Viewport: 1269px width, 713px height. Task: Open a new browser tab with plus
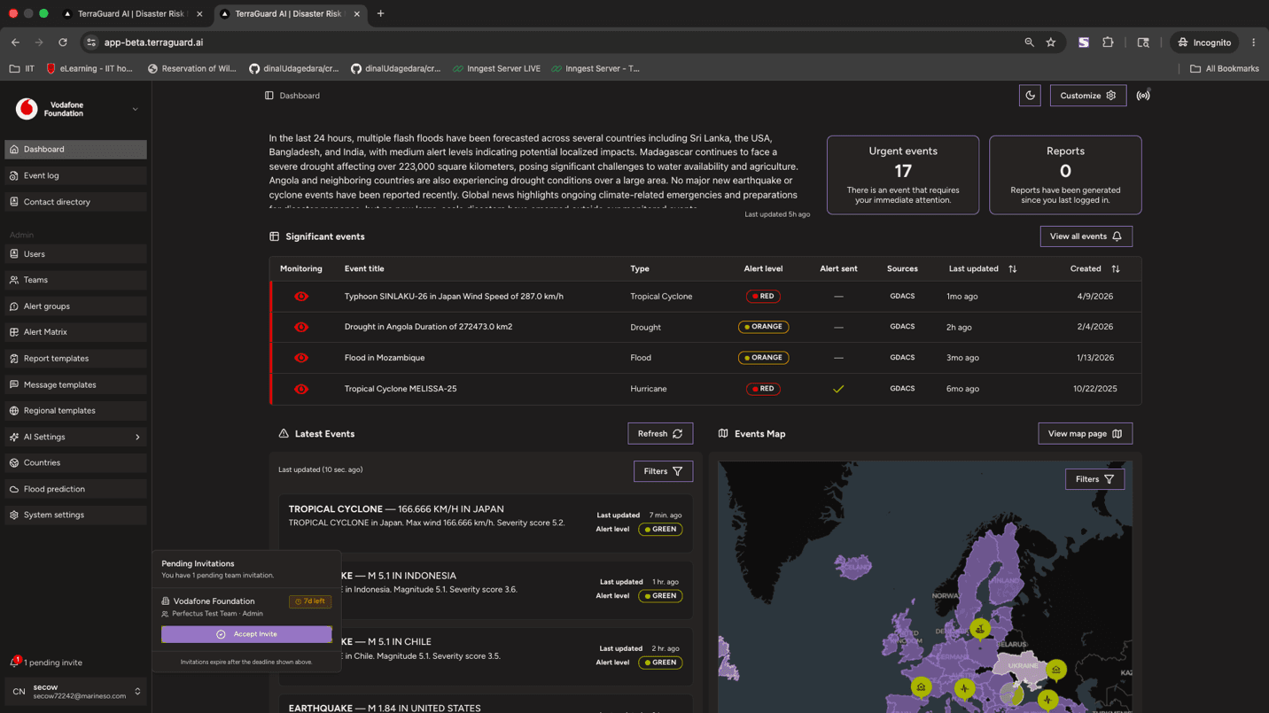(381, 13)
